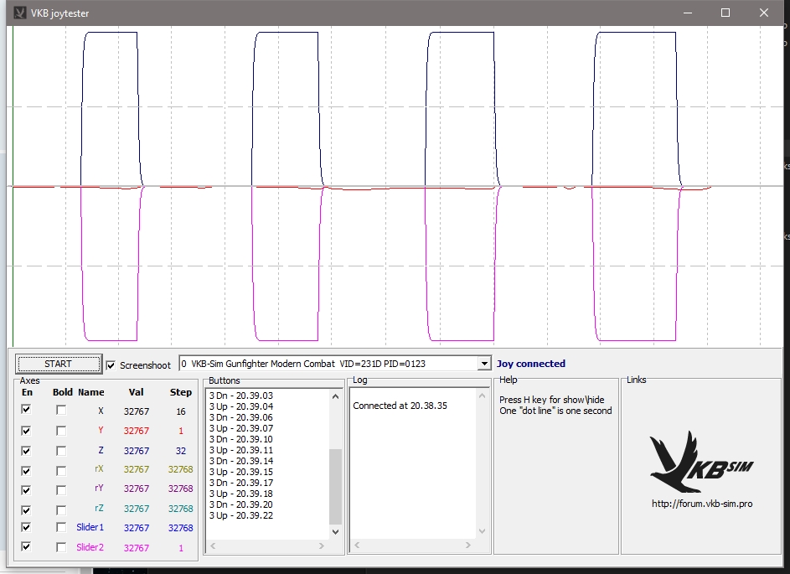Click Log panel scroll right arrow
790x574 pixels.
[x=468, y=546]
